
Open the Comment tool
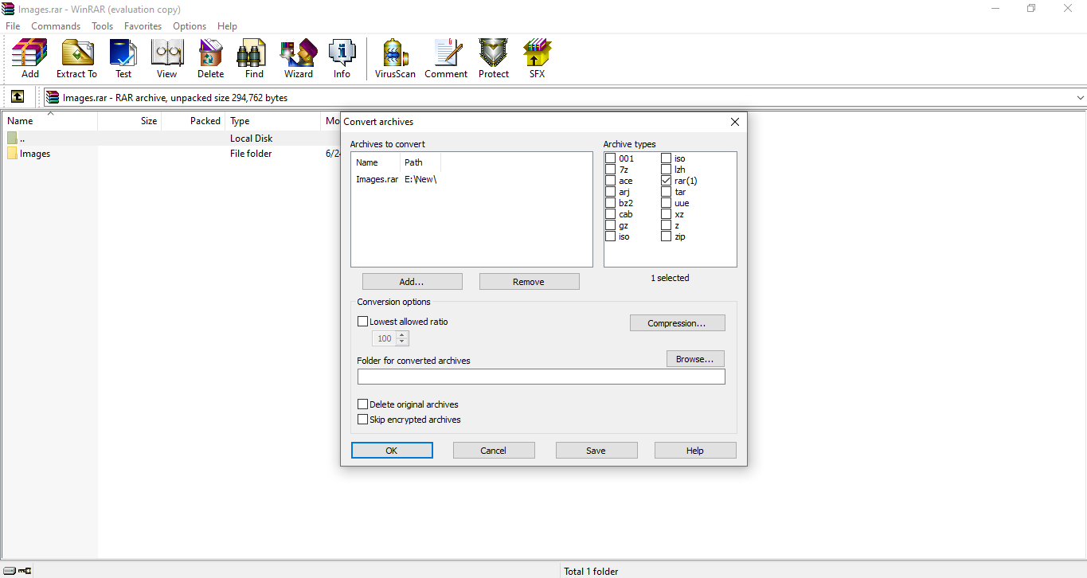pos(446,56)
